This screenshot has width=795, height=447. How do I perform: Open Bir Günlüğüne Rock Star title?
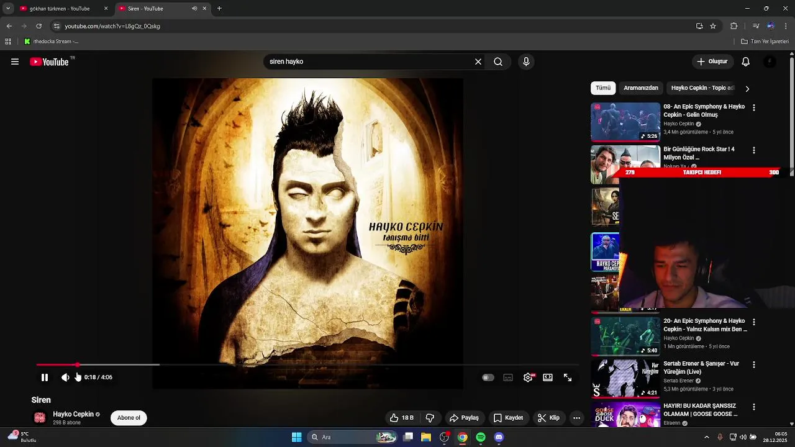click(x=699, y=153)
